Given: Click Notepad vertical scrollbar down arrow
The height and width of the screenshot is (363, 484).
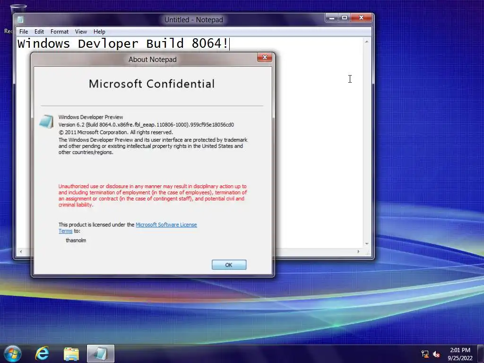Looking at the screenshot, I should [x=367, y=244].
